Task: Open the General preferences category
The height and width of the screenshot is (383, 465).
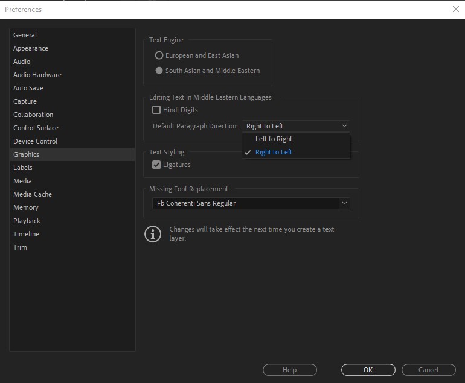Action: 25,35
